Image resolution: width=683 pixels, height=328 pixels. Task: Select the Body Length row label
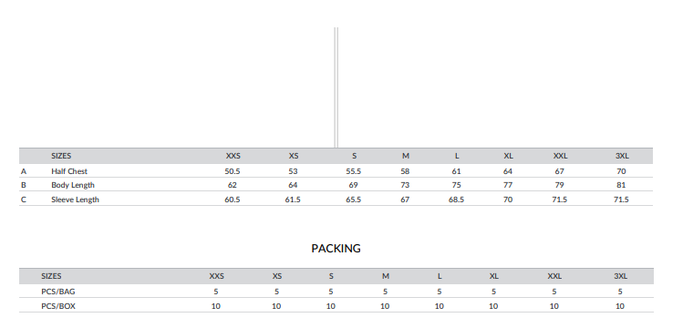point(73,185)
